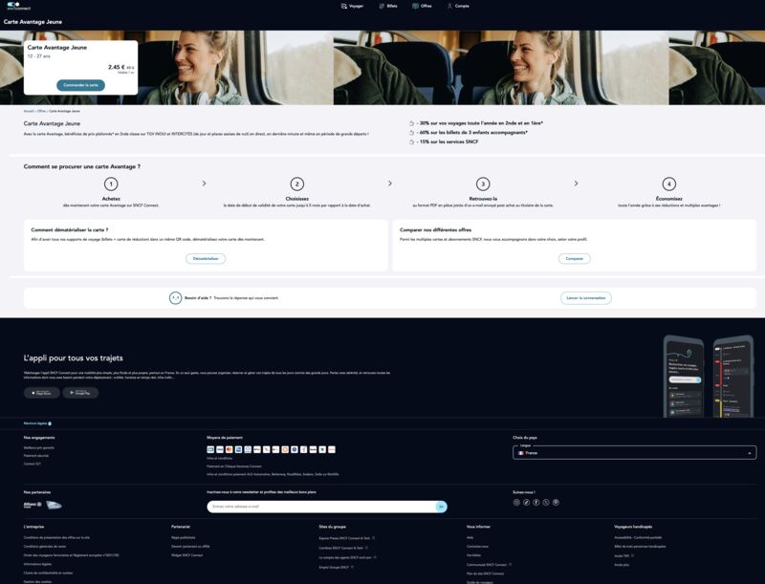Open the Aide link under Vous informer

click(470, 538)
